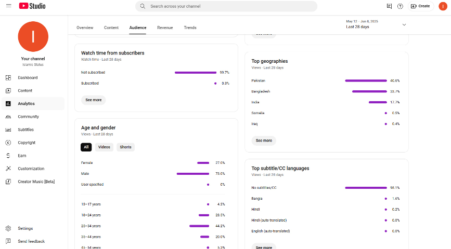Click the Dashboard sidebar icon
The height and width of the screenshot is (249, 451).
point(8,78)
